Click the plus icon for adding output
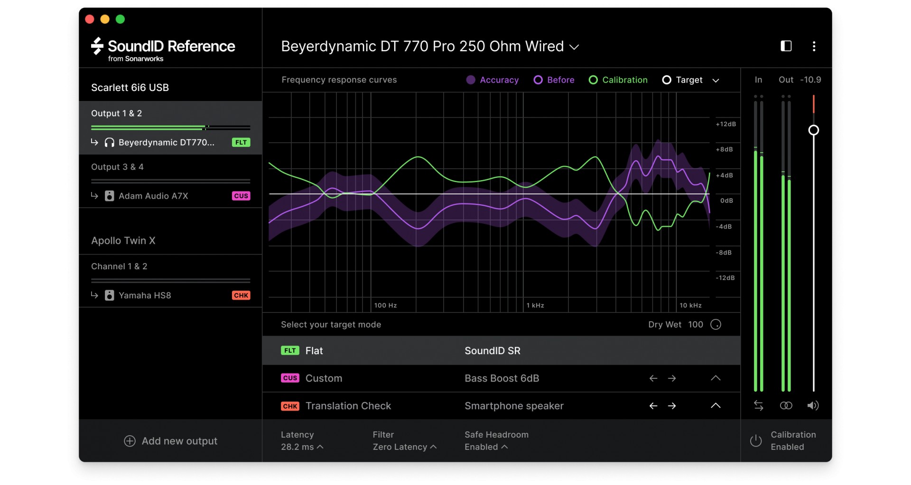 [x=130, y=441]
